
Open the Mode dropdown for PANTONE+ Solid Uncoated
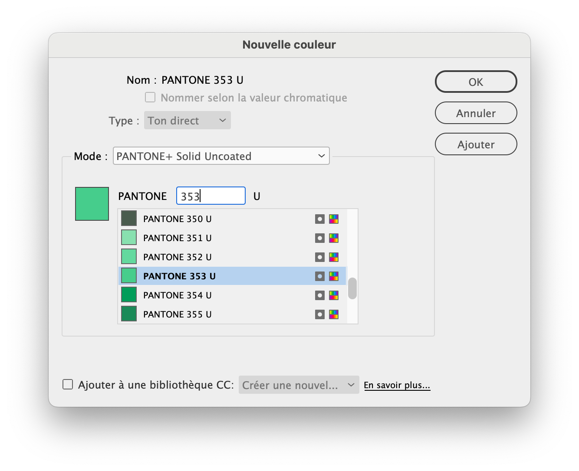click(x=221, y=156)
